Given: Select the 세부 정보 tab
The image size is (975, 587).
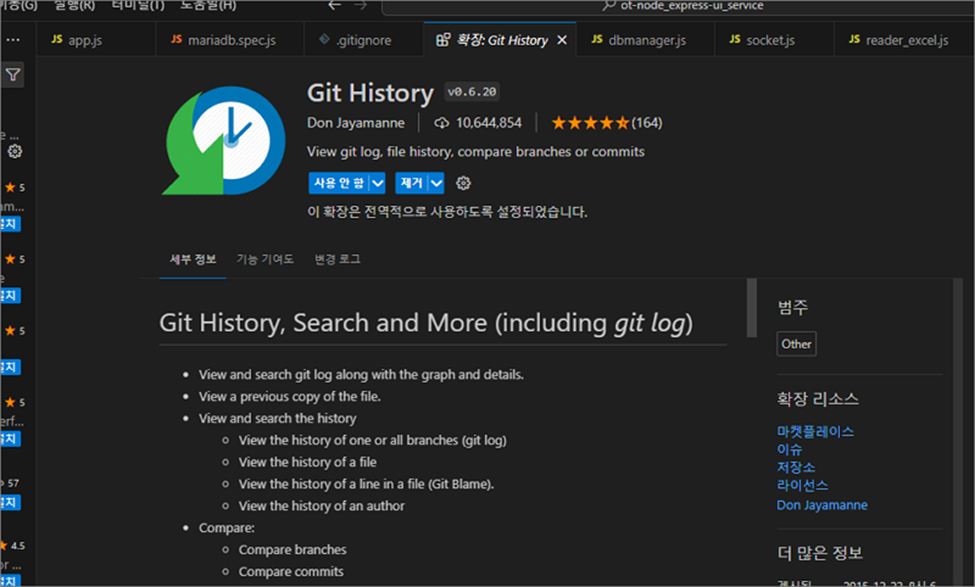Looking at the screenshot, I should (x=193, y=260).
